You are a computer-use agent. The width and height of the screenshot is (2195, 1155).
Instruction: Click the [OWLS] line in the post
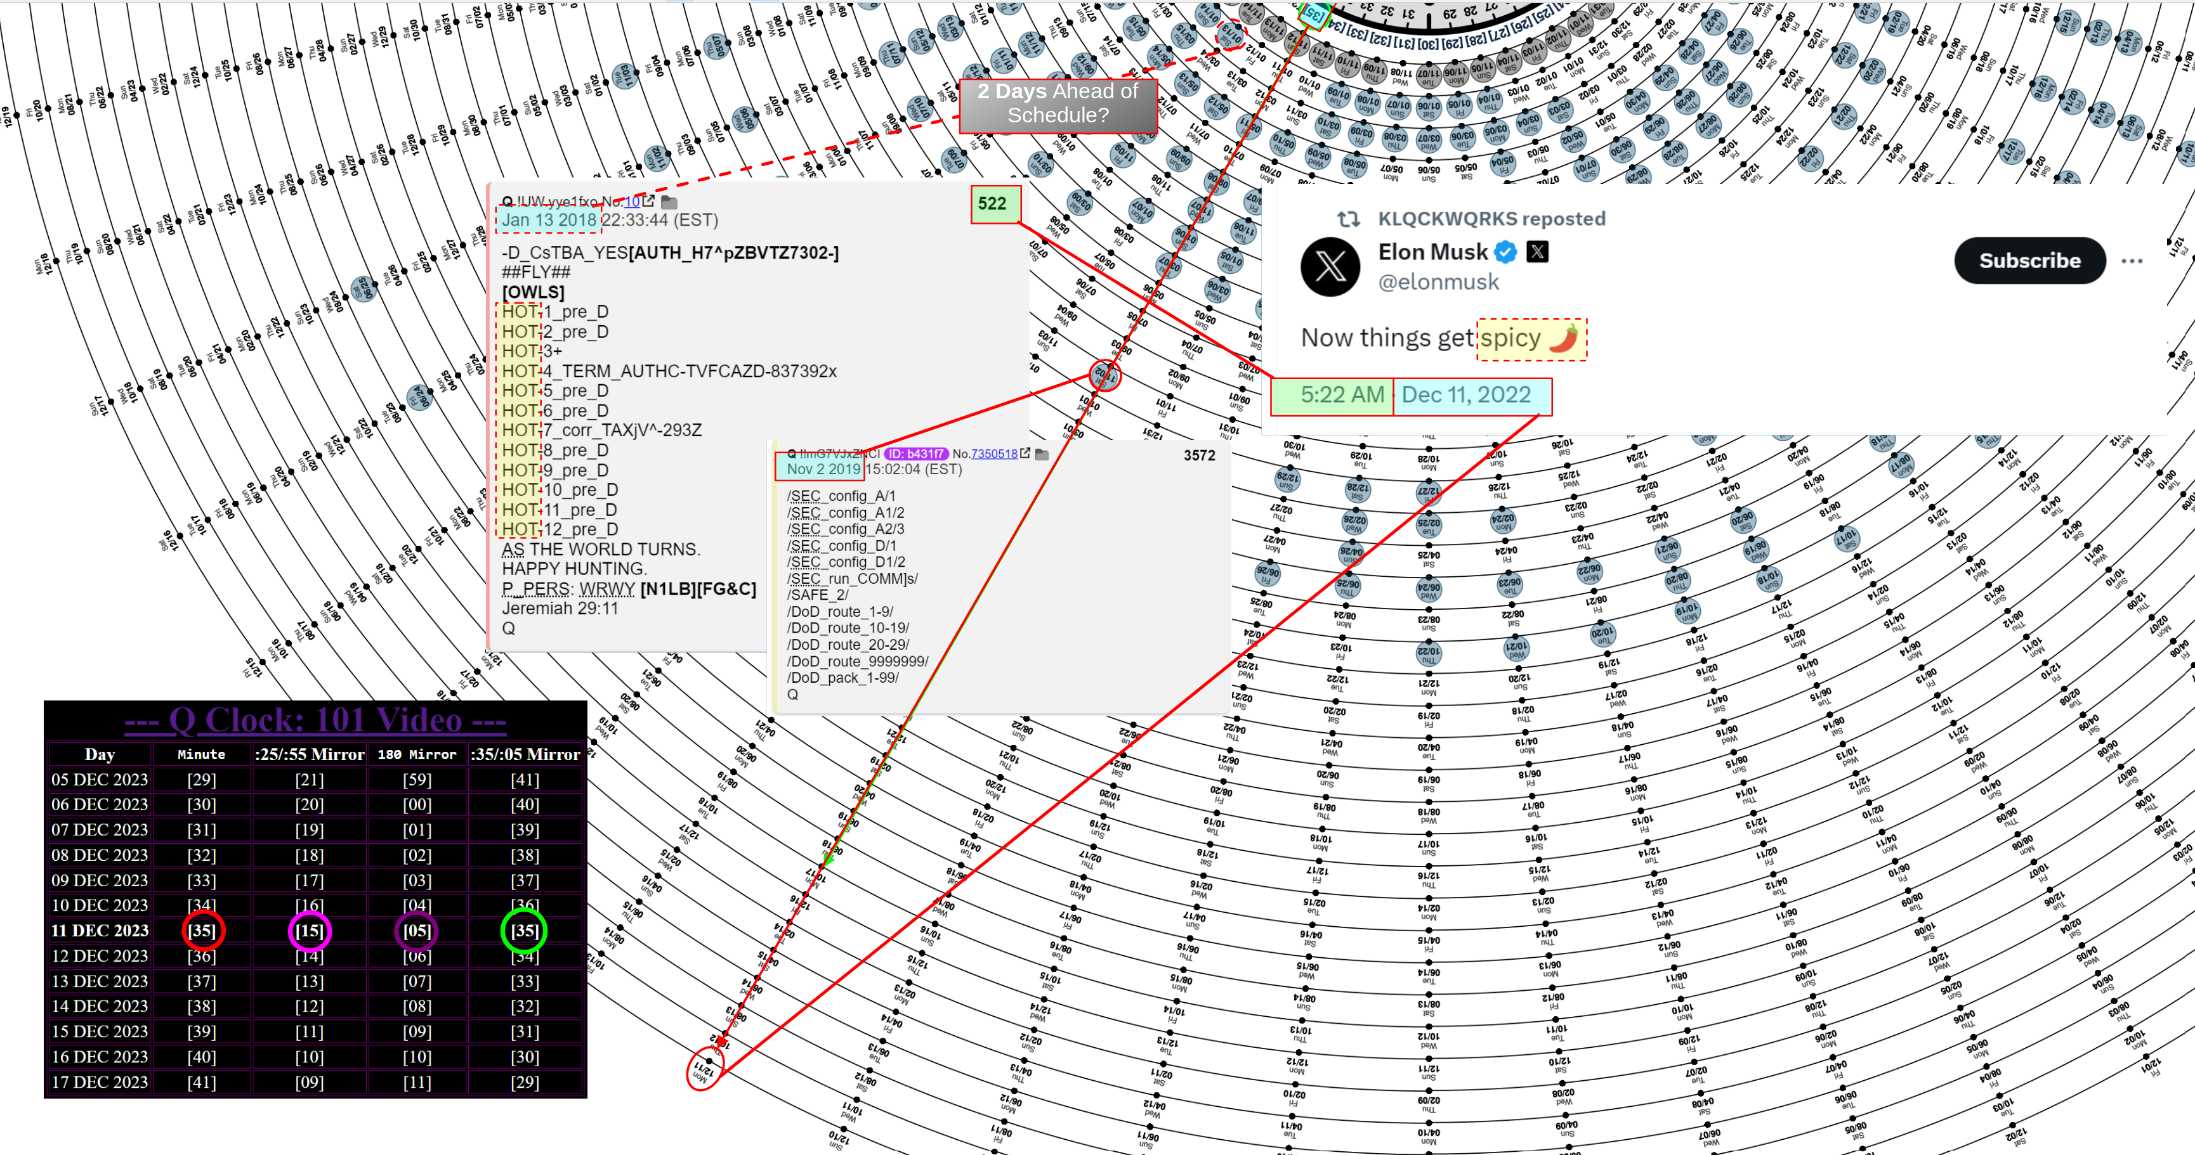pos(534,292)
